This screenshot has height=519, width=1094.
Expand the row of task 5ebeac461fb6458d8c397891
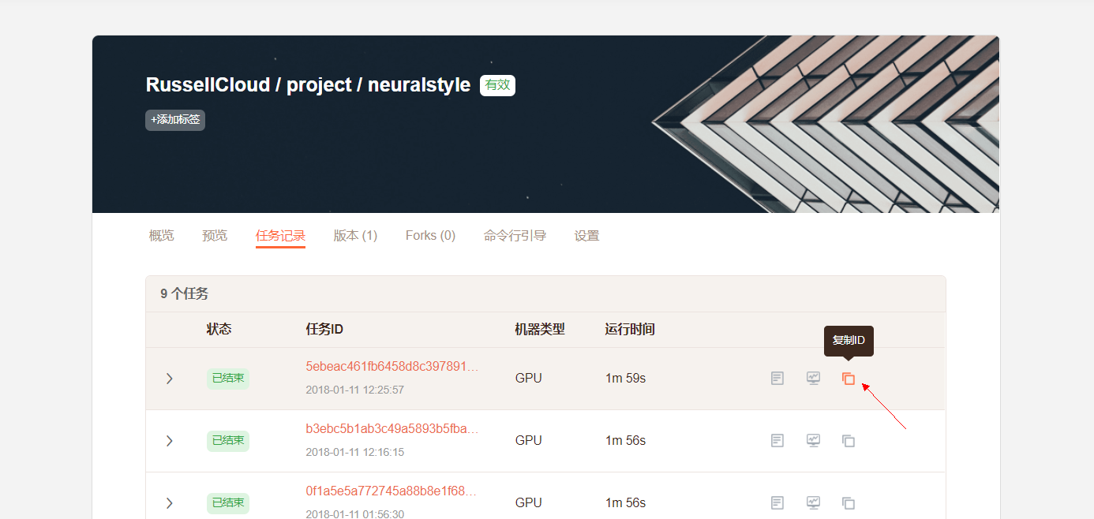(169, 379)
